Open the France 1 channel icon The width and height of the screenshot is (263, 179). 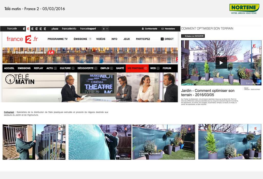(24, 29)
